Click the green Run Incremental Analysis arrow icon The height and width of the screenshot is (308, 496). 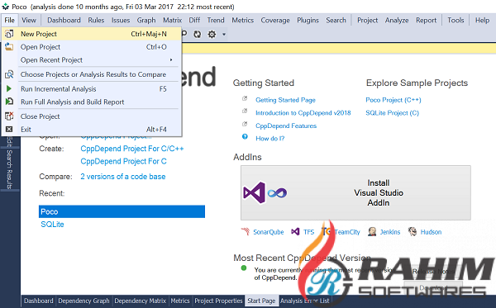pyautogui.click(x=9, y=89)
